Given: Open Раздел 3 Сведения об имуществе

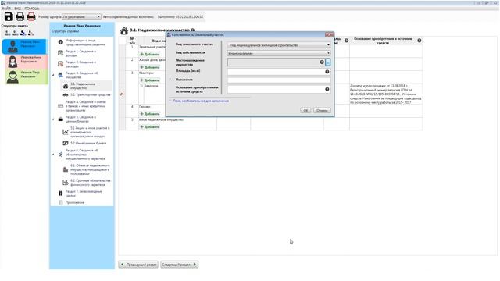Looking at the screenshot, I should pos(81,75).
